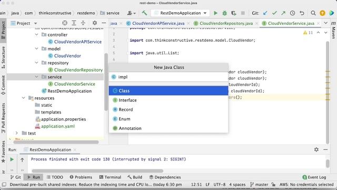The width and height of the screenshot is (337, 190).
Task: Open Structure side tool window
Action: [x=3, y=58]
